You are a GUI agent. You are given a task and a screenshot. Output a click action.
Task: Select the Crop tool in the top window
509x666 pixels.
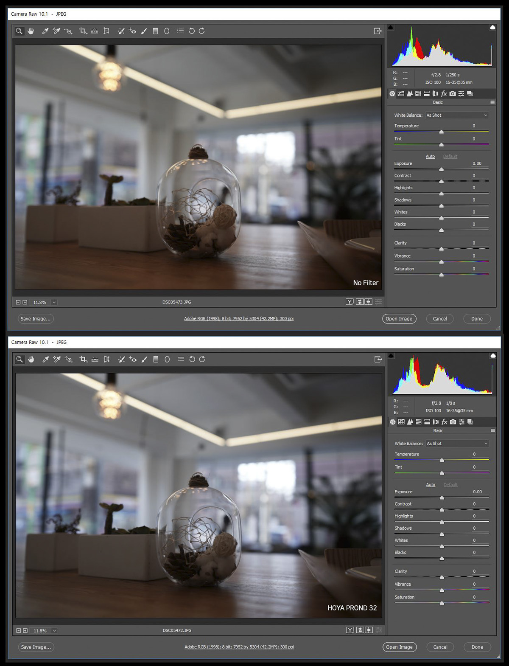click(83, 31)
